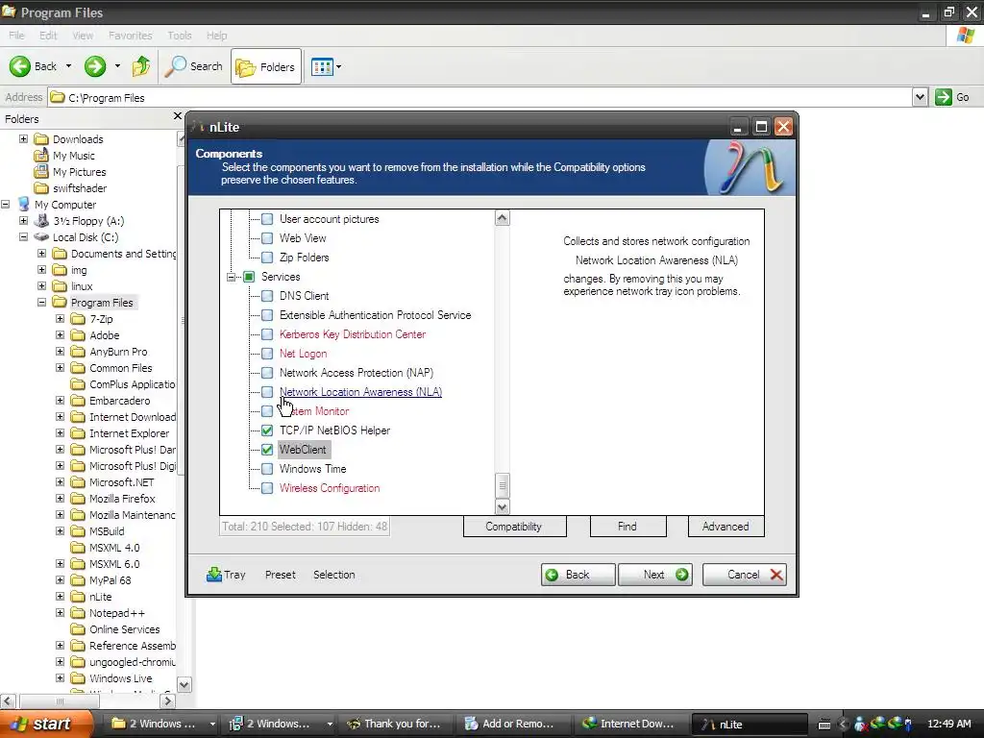Expand the Documents and Settings node
The width and height of the screenshot is (984, 738).
(x=41, y=253)
